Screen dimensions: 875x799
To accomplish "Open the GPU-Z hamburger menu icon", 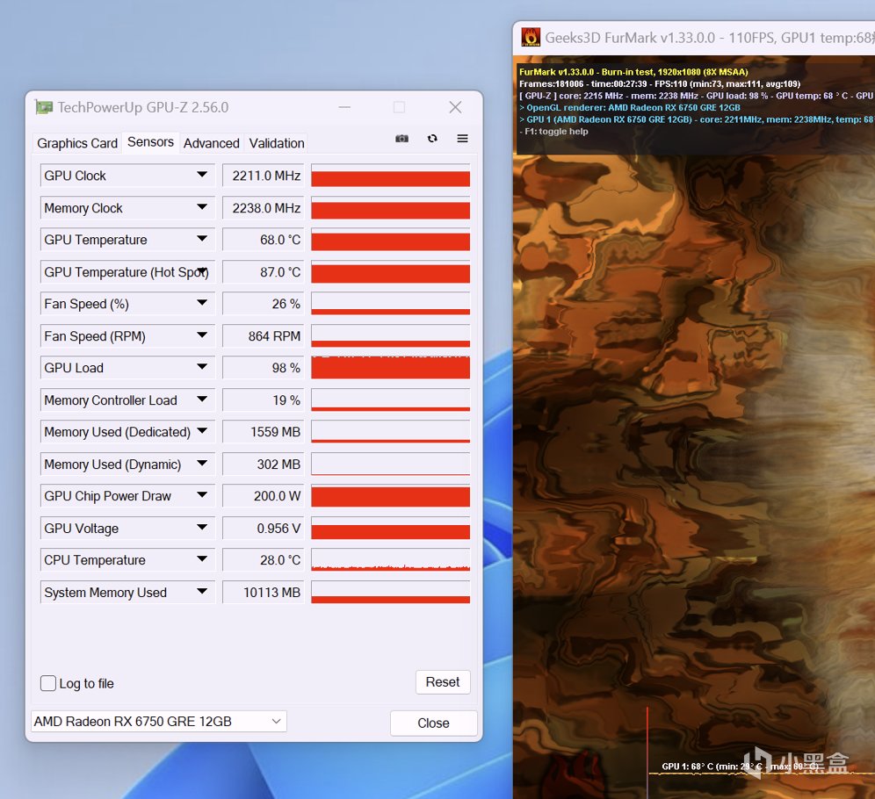I will [x=463, y=138].
